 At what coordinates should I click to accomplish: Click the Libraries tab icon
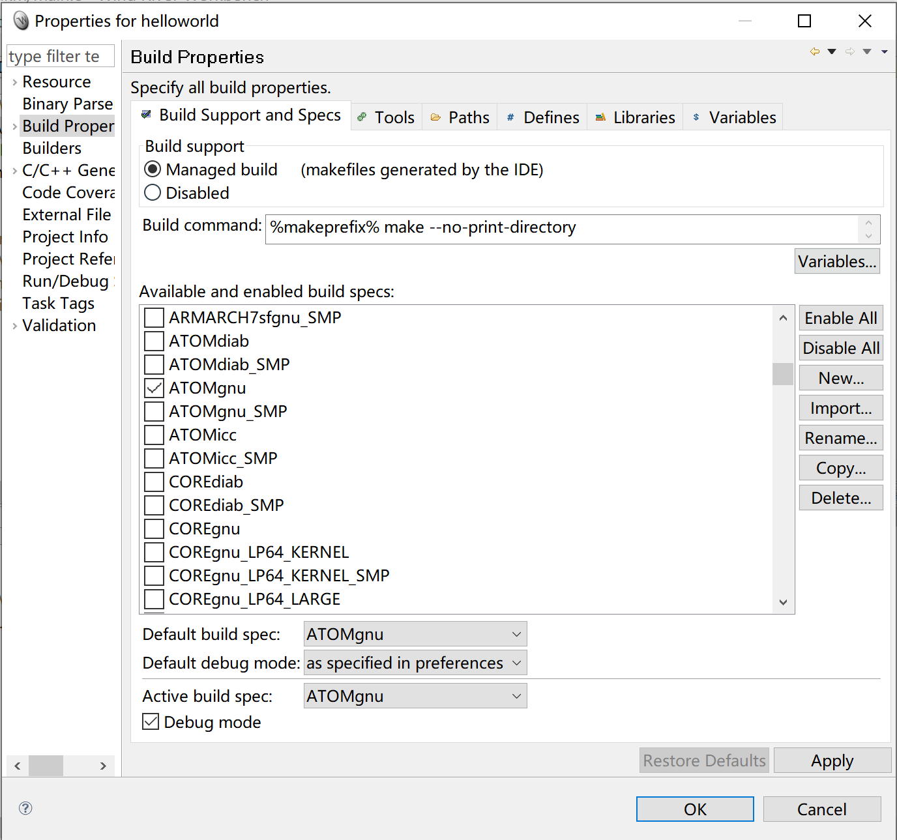[600, 117]
